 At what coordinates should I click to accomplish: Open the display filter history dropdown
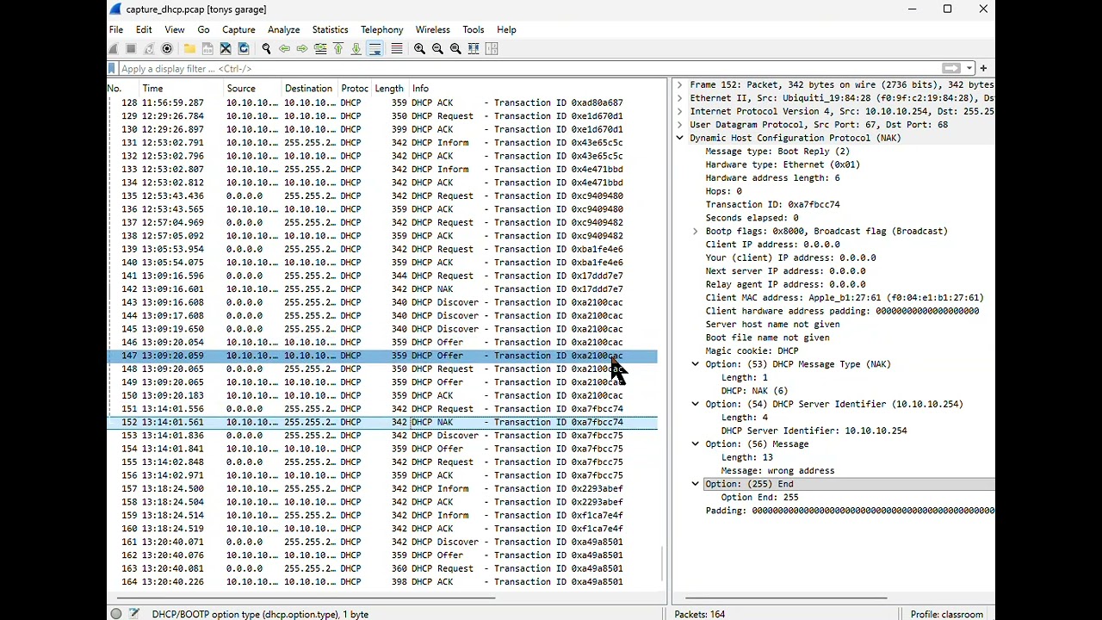pyautogui.click(x=970, y=68)
